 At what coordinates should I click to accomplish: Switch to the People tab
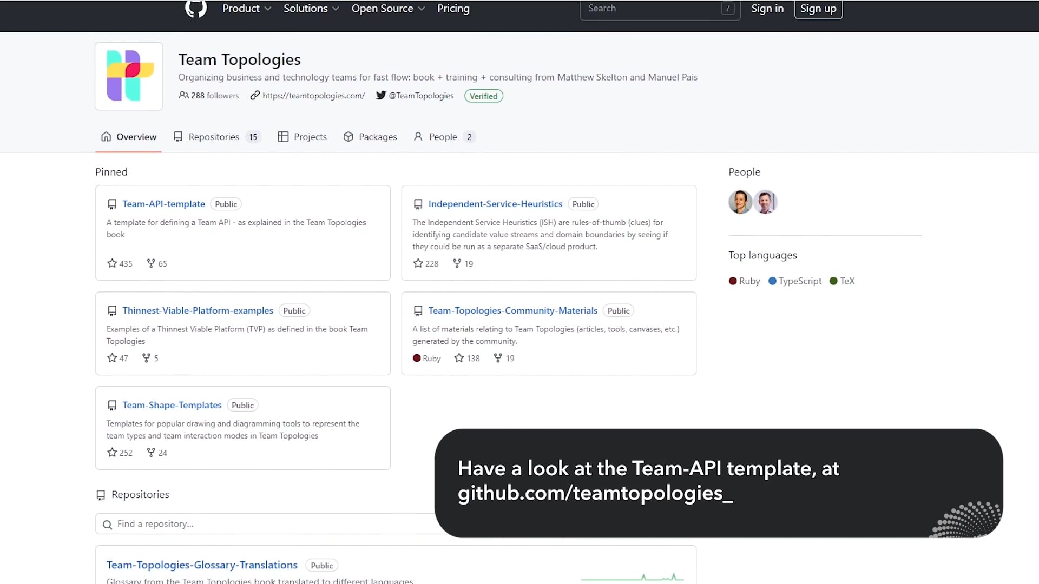(x=444, y=137)
